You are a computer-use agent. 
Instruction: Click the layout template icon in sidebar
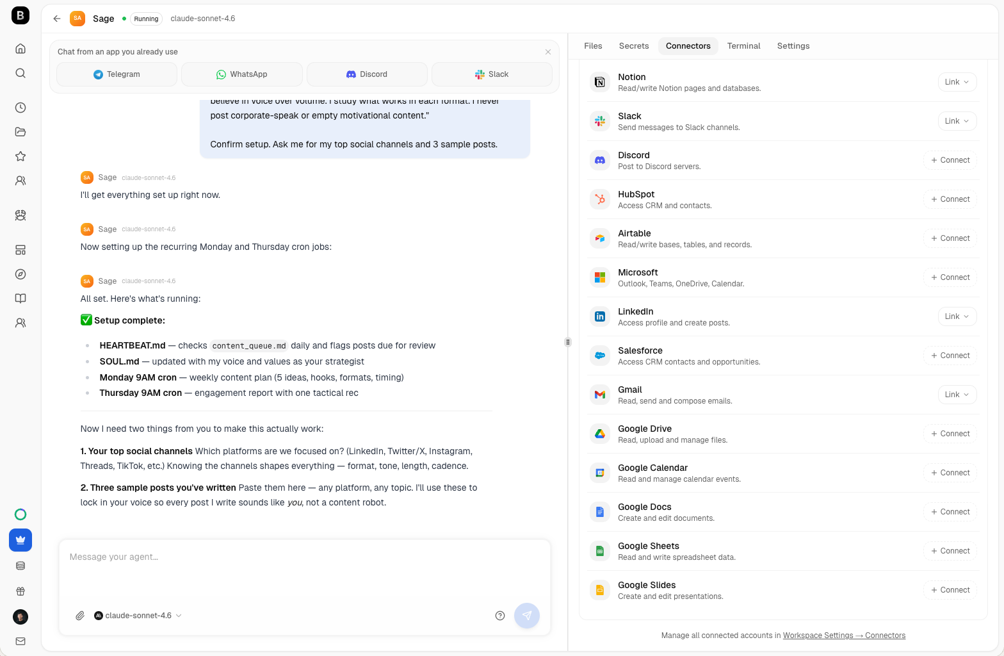pyautogui.click(x=20, y=250)
